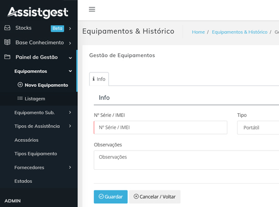Expand the Tipos de Assistência chevron

[x=70, y=126]
